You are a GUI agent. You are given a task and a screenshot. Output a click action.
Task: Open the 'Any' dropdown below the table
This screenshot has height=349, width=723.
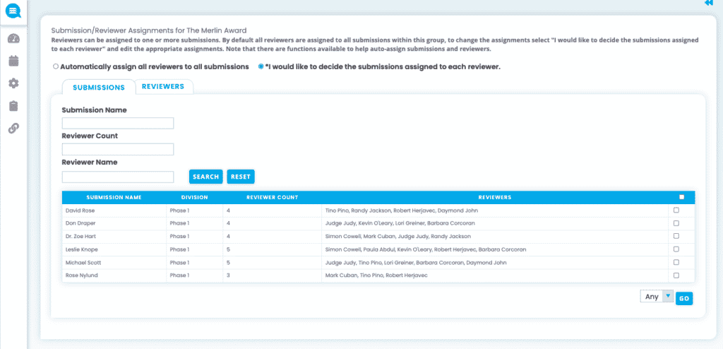(x=657, y=297)
